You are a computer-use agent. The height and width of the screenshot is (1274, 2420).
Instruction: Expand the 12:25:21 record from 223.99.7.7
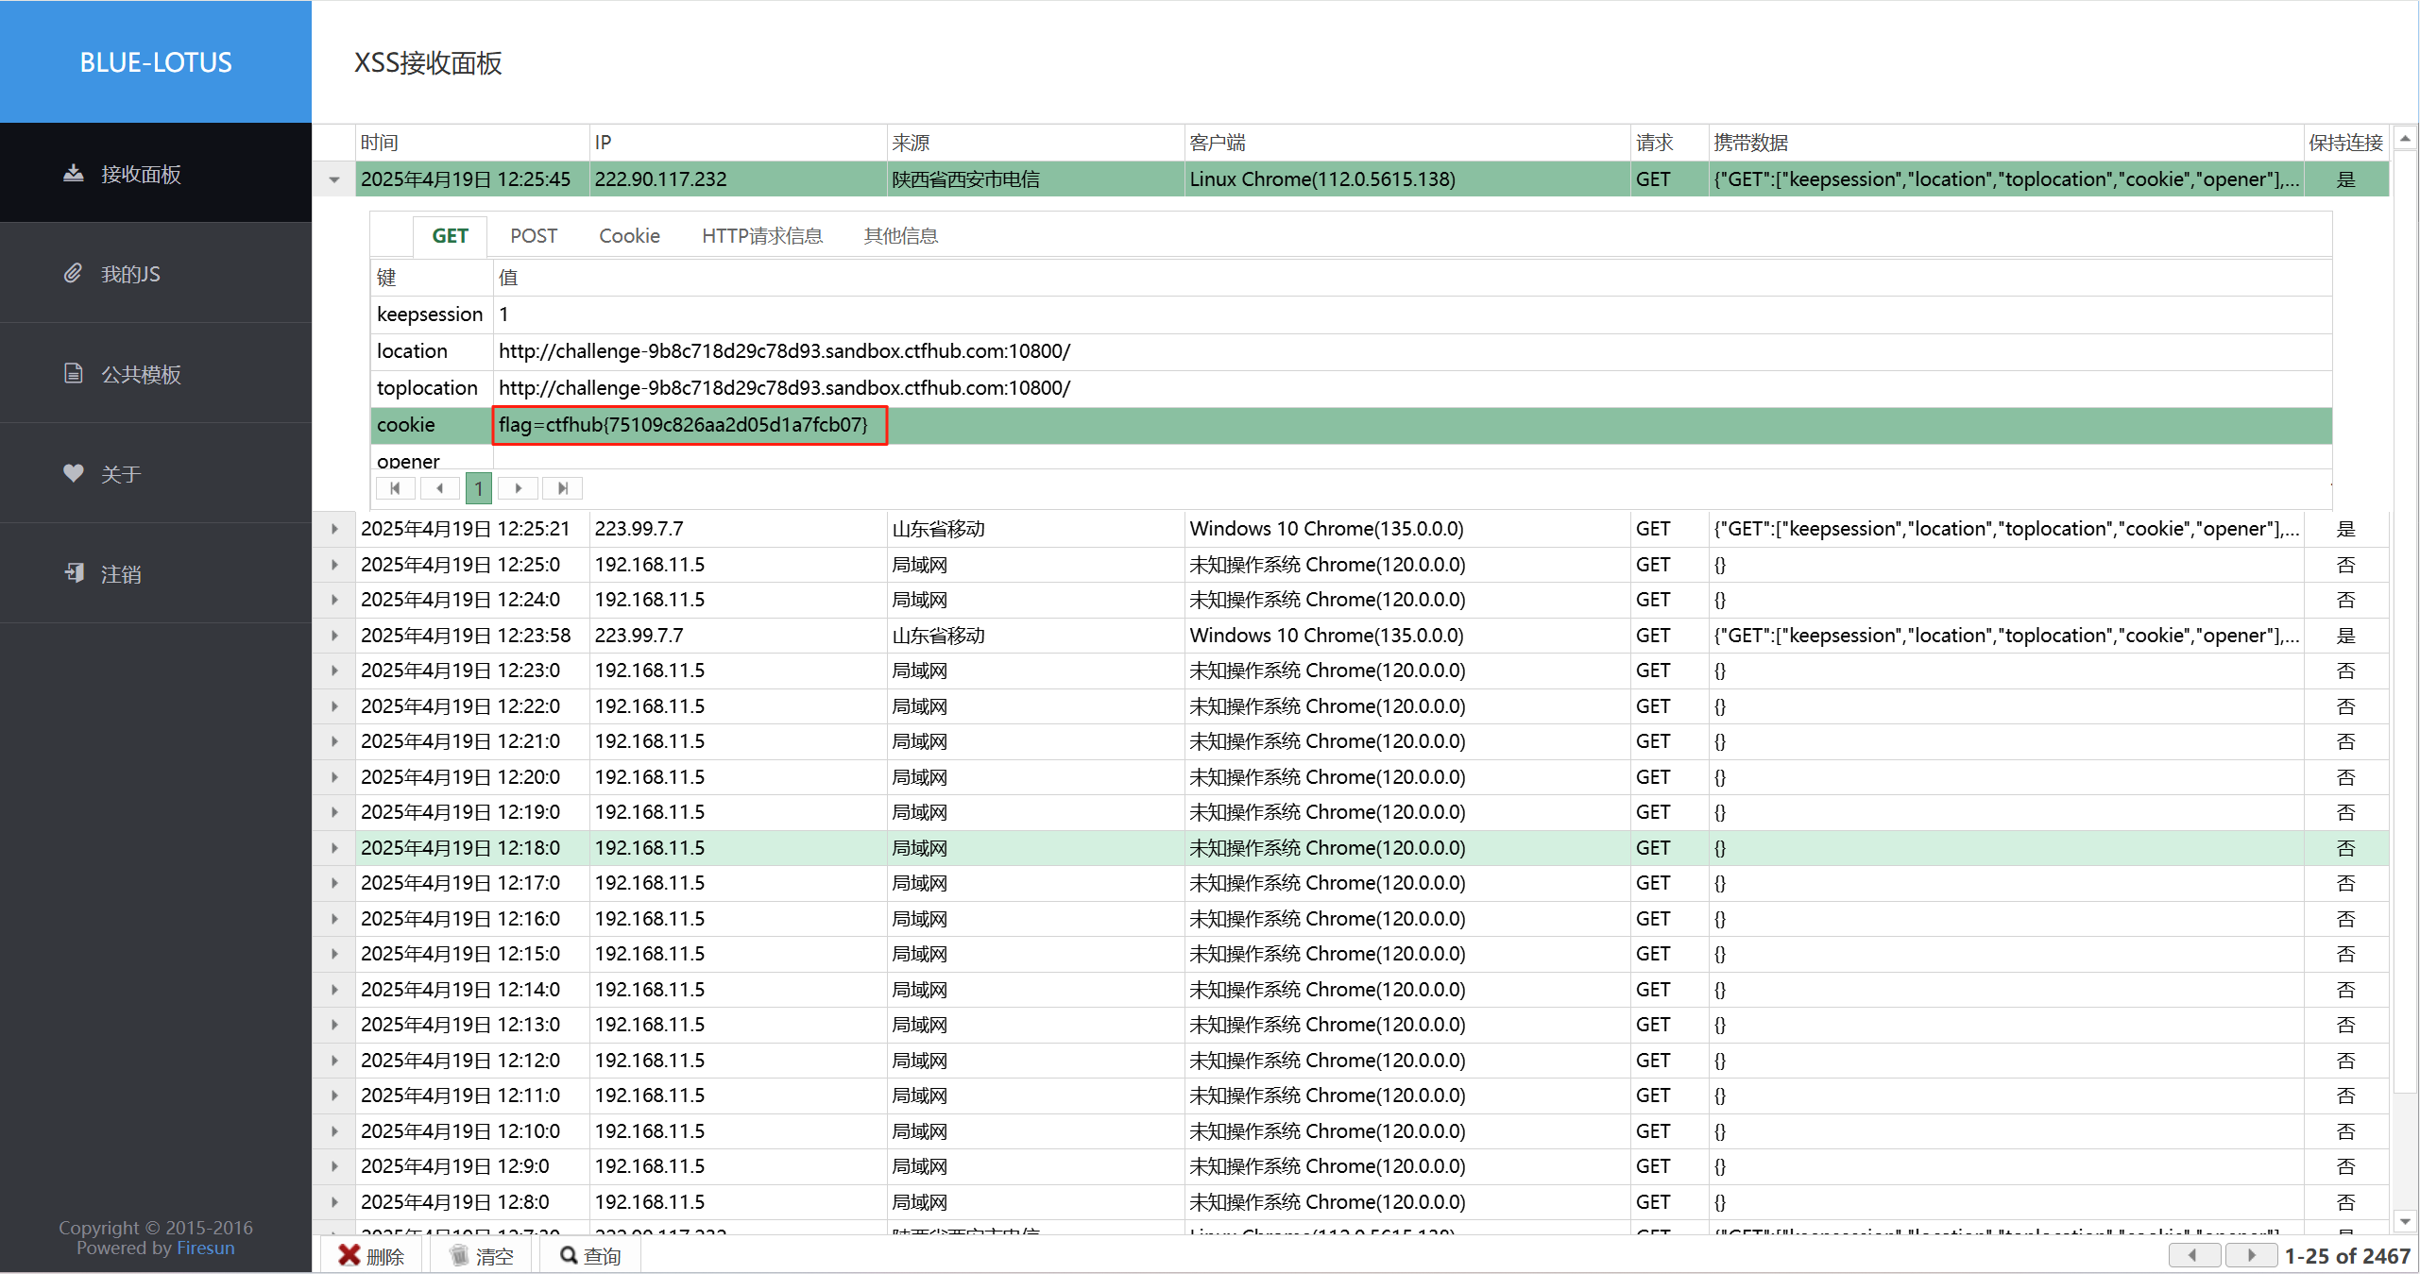(334, 529)
